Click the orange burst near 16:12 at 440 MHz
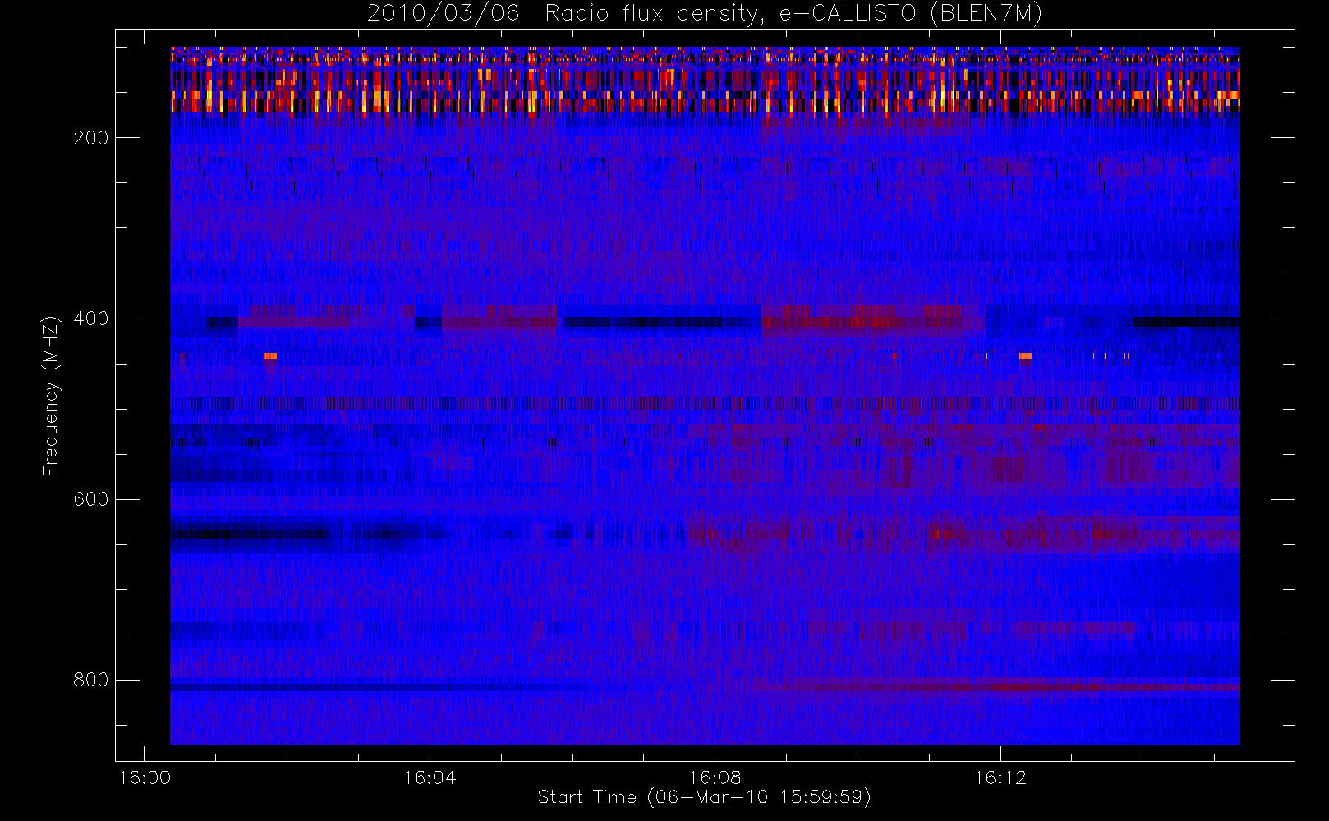Screen dimensions: 1329x821 pyautogui.click(x=1025, y=356)
